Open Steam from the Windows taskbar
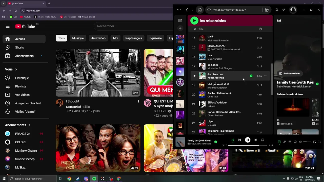 pyautogui.click(x=77, y=179)
